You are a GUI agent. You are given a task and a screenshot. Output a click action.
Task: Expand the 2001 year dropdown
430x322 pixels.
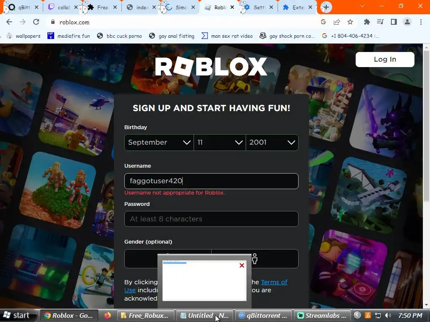coord(272,143)
